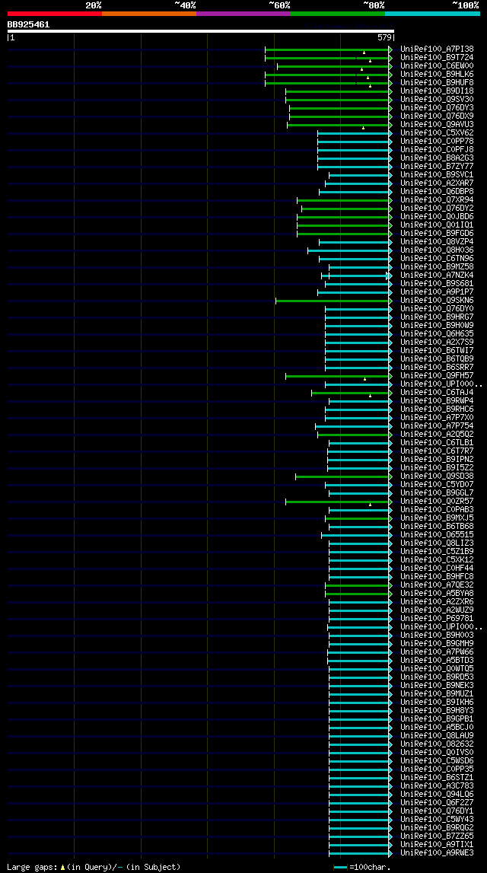Select the UniRef100_Q9FH57 label
487x873 pixels.
[x=437, y=376]
